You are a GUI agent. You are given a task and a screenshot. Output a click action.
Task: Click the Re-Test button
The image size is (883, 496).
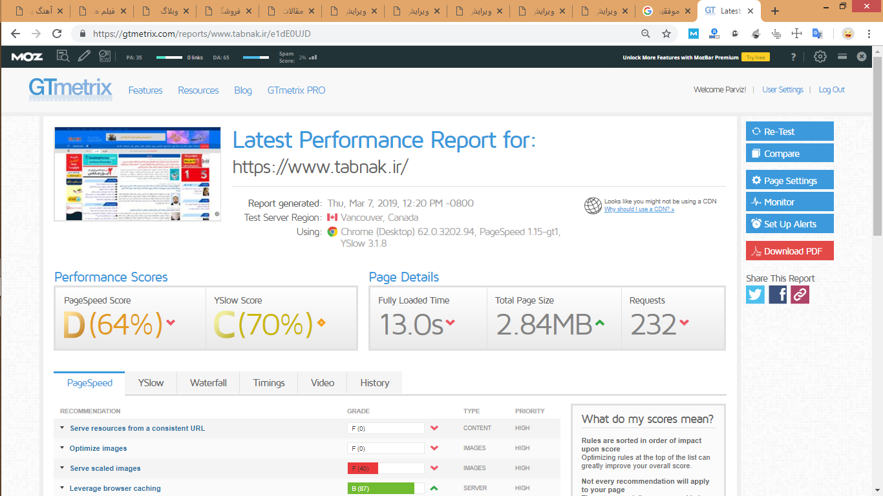pos(790,131)
